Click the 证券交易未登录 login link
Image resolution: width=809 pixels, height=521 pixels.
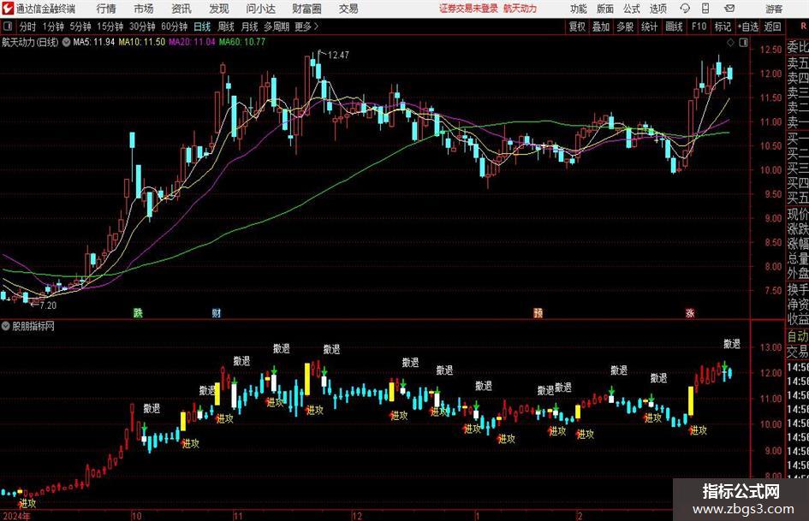click(x=468, y=9)
